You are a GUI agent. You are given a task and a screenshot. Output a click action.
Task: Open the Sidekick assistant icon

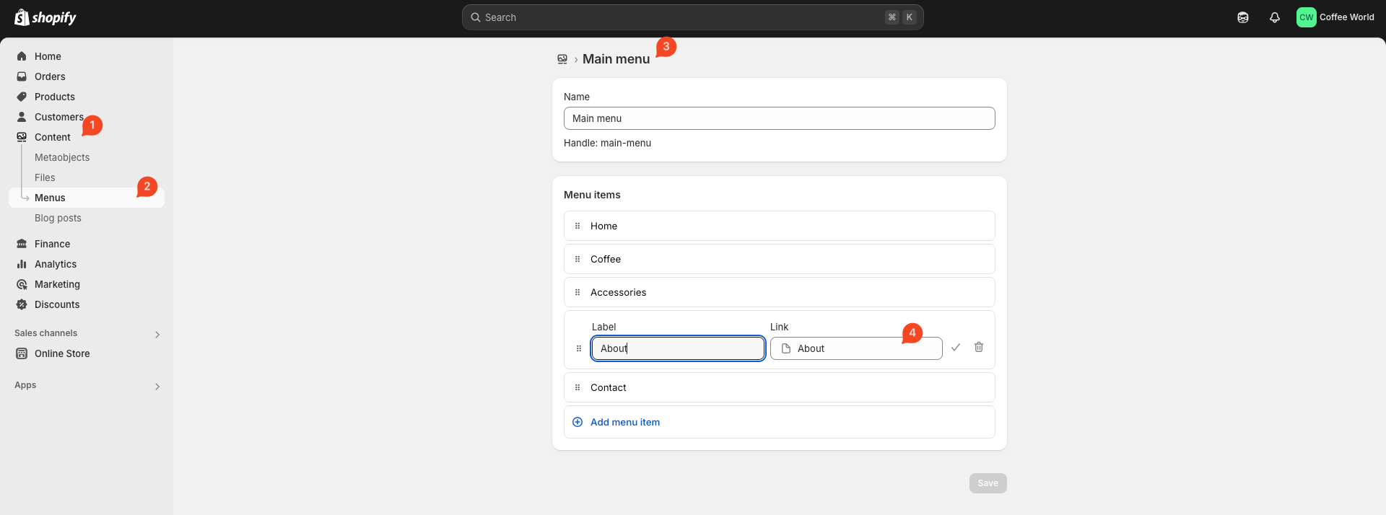1242,17
